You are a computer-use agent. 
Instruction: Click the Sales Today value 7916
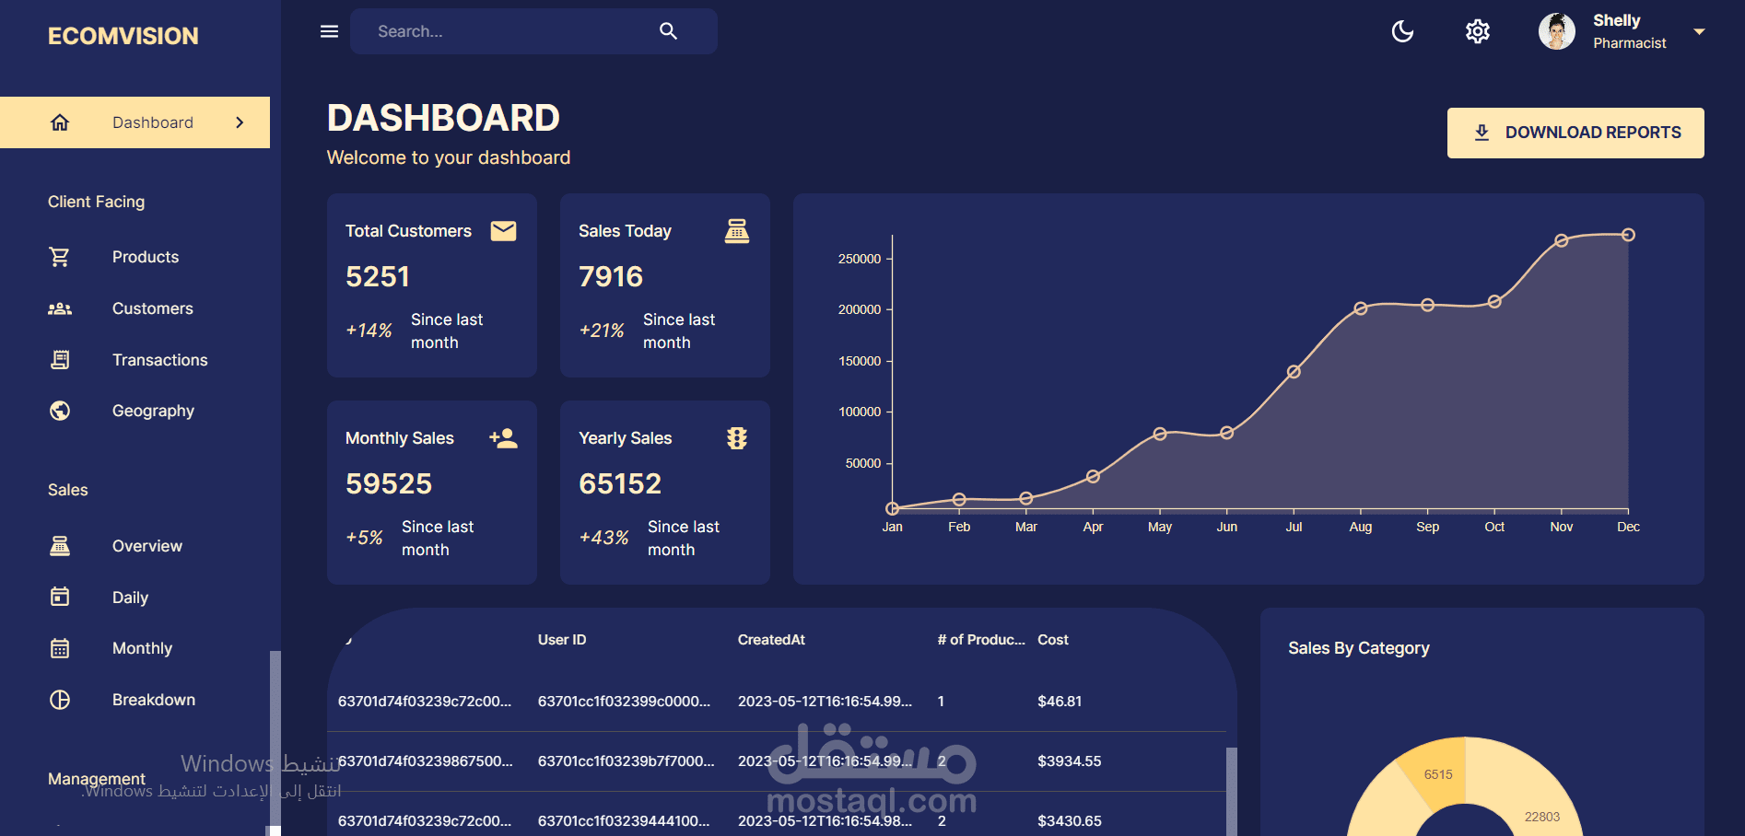tap(611, 276)
